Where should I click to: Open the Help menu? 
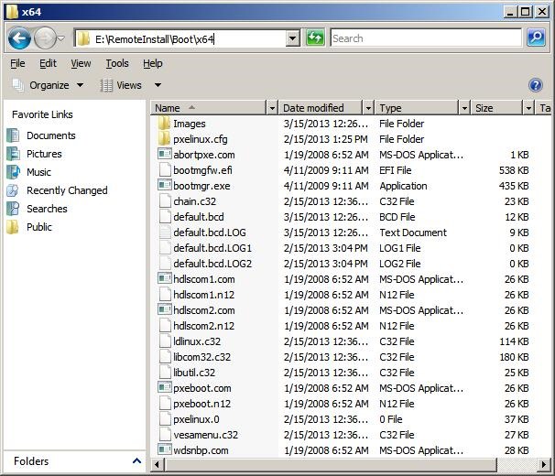(x=153, y=63)
